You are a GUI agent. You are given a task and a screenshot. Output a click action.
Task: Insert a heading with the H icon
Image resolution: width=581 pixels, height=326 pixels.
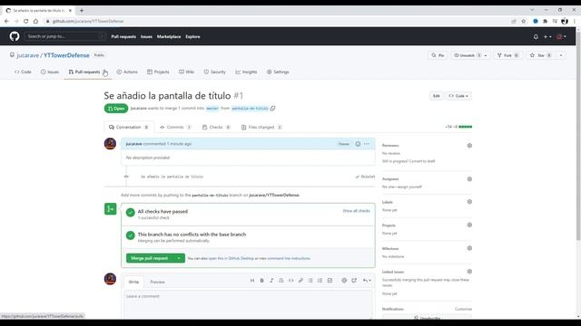point(252,281)
